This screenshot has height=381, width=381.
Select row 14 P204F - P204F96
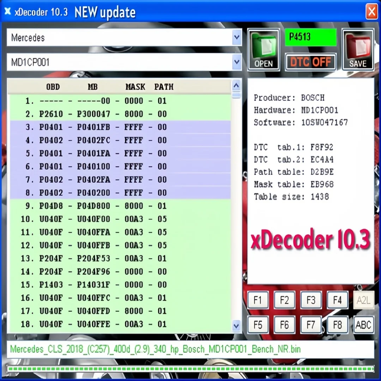pyautogui.click(x=120, y=271)
